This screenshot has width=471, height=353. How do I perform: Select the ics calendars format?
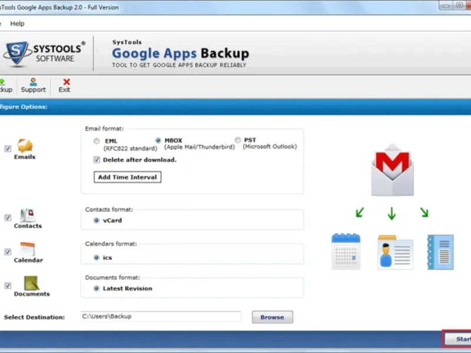tap(97, 258)
